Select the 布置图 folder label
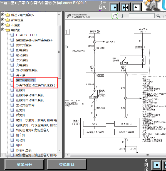 pos(16,25)
